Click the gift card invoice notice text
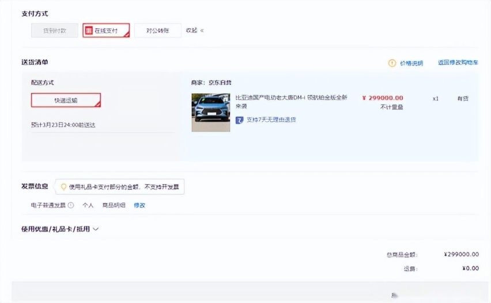This screenshot has height=303, width=491. [124, 187]
